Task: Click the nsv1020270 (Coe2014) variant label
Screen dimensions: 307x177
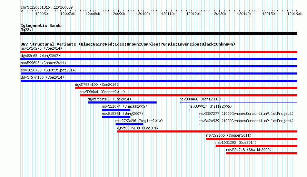Action: [x=41, y=48]
